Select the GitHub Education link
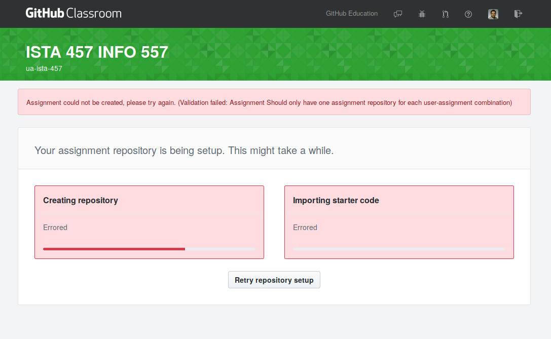 pos(352,14)
